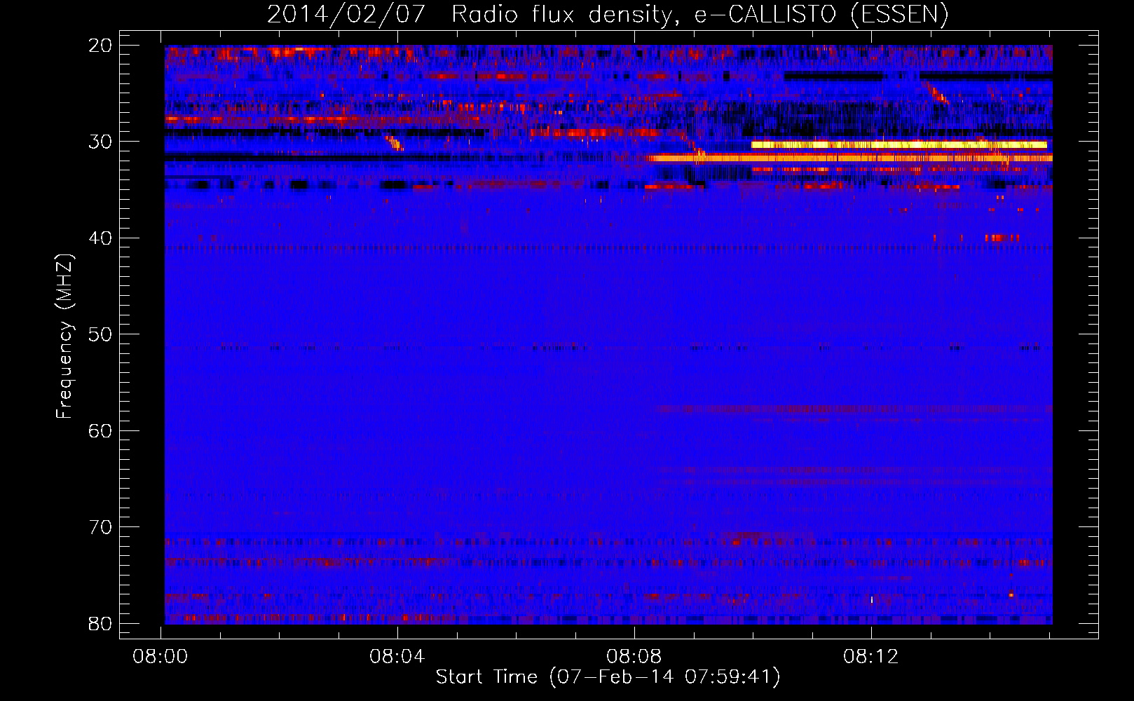1134x701 pixels.
Task: Select the 'Frequency (MHZ)' y-axis label
Action: coord(64,336)
